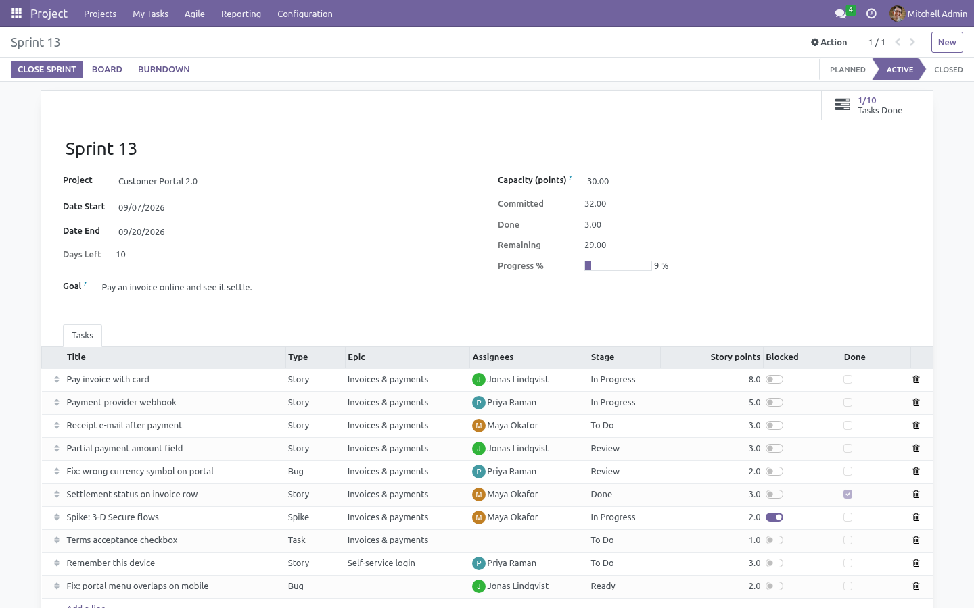The image size is (974, 608).
Task: Edit the Capacity (points) value
Action: click(x=598, y=181)
